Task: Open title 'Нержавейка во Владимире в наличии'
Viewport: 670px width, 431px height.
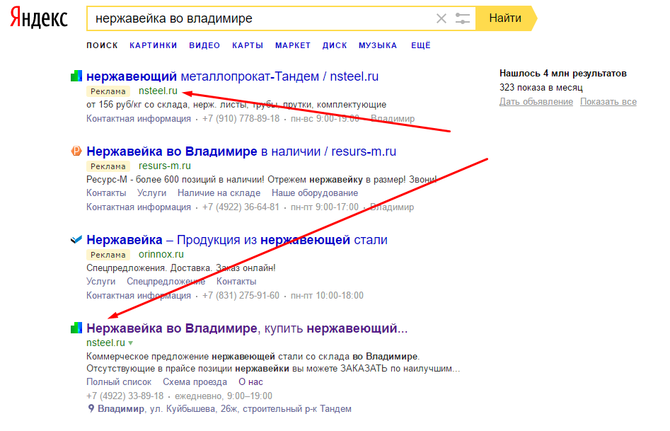Action: (x=241, y=151)
